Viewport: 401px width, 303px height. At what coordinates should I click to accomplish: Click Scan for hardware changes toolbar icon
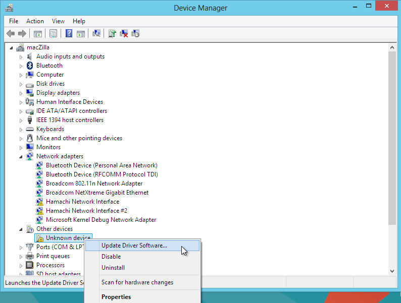tap(96, 33)
